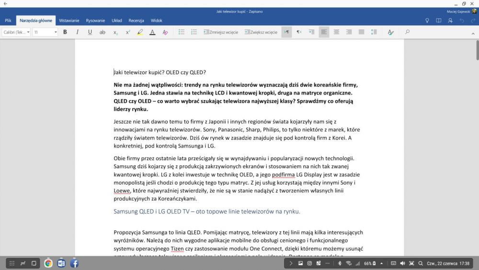Open the Plik menu
This screenshot has height=270, width=479.
(x=8, y=21)
